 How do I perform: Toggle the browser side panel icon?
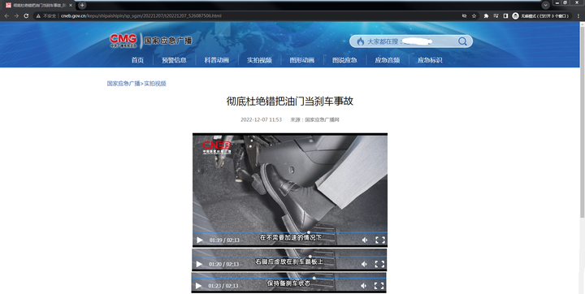[505, 16]
